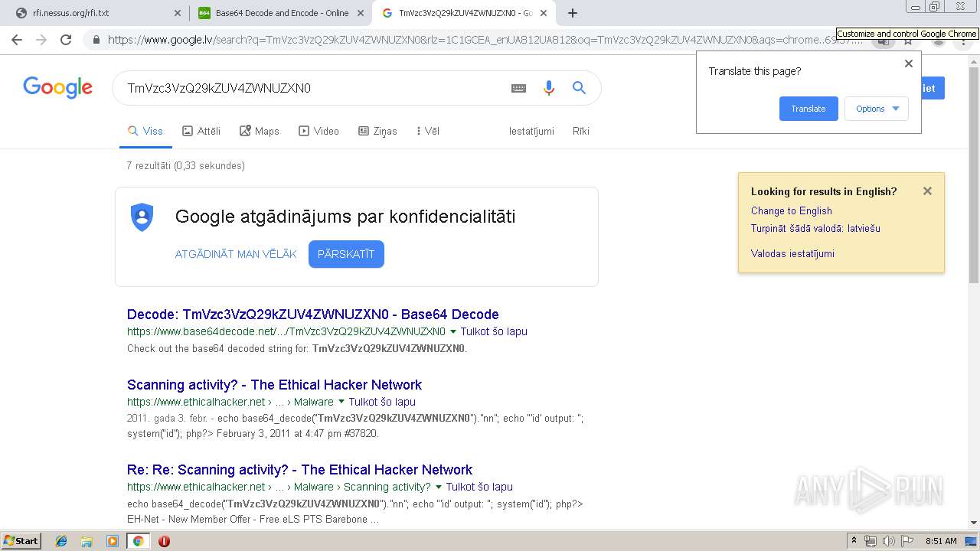Click the taskbar clock 8:51 AM
980x551 pixels.
click(941, 541)
